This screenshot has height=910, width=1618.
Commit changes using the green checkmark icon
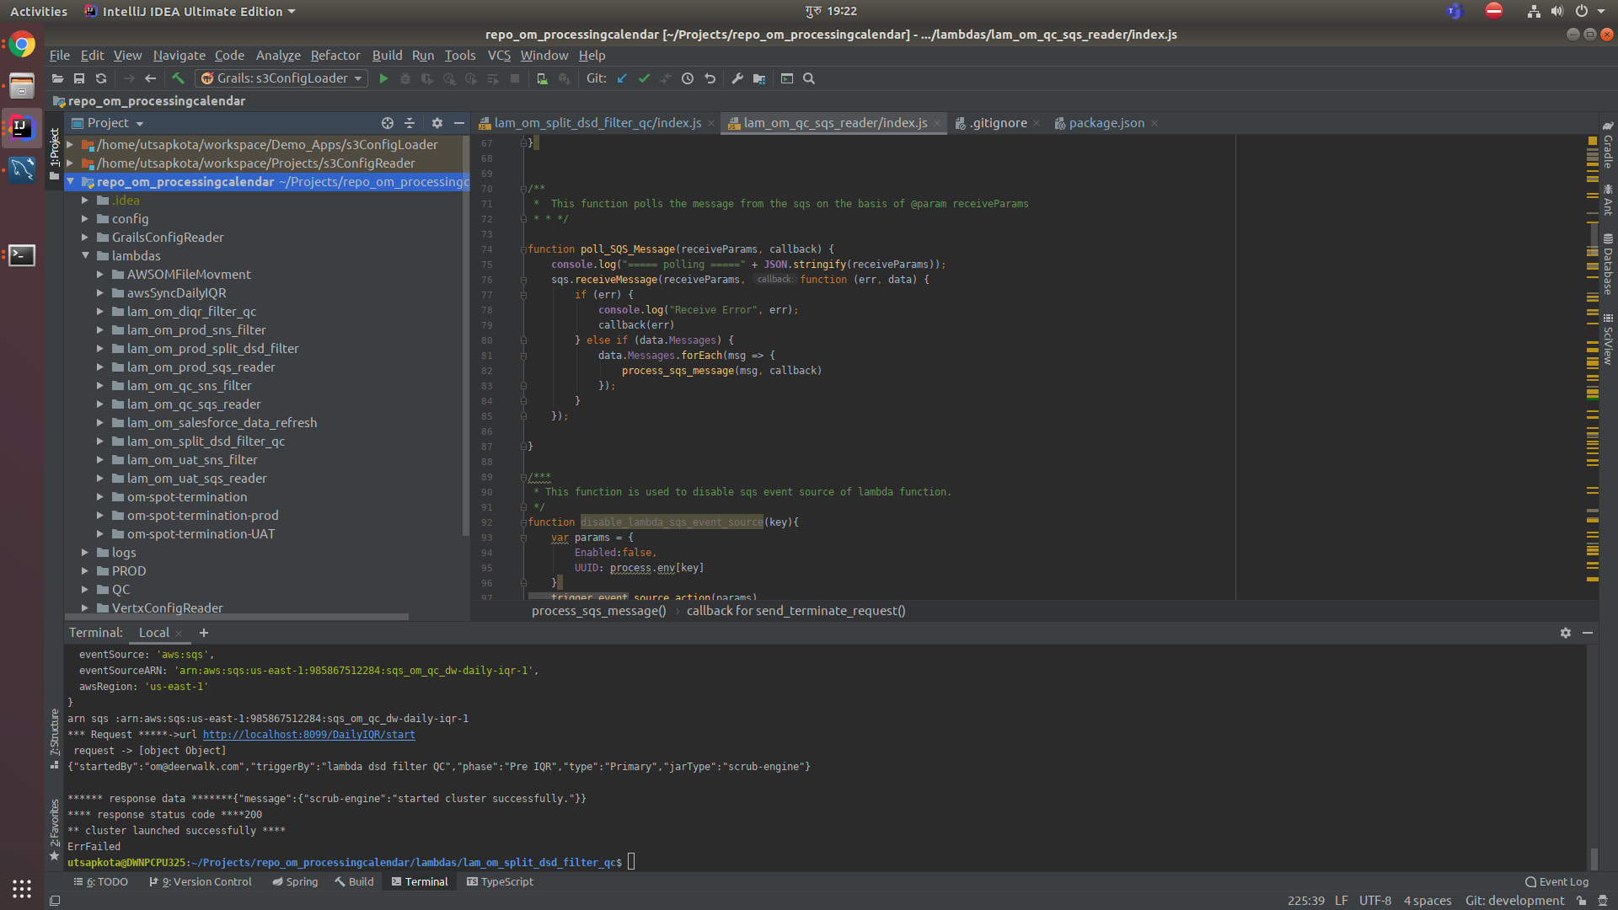click(x=645, y=78)
